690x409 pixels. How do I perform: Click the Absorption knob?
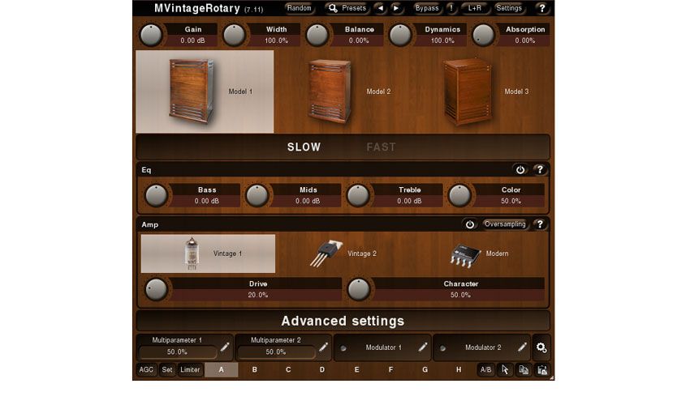(x=483, y=35)
